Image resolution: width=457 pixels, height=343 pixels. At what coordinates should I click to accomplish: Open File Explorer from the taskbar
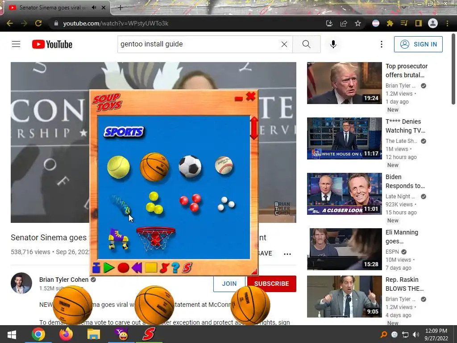94,334
